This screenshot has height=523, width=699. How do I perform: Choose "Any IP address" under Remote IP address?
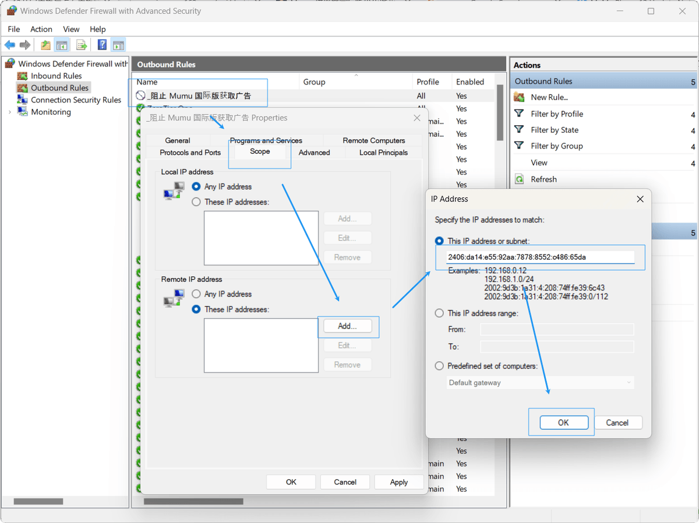tap(196, 294)
